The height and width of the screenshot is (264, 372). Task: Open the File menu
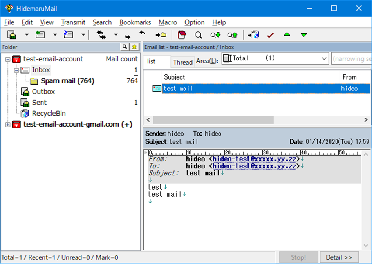[9, 22]
